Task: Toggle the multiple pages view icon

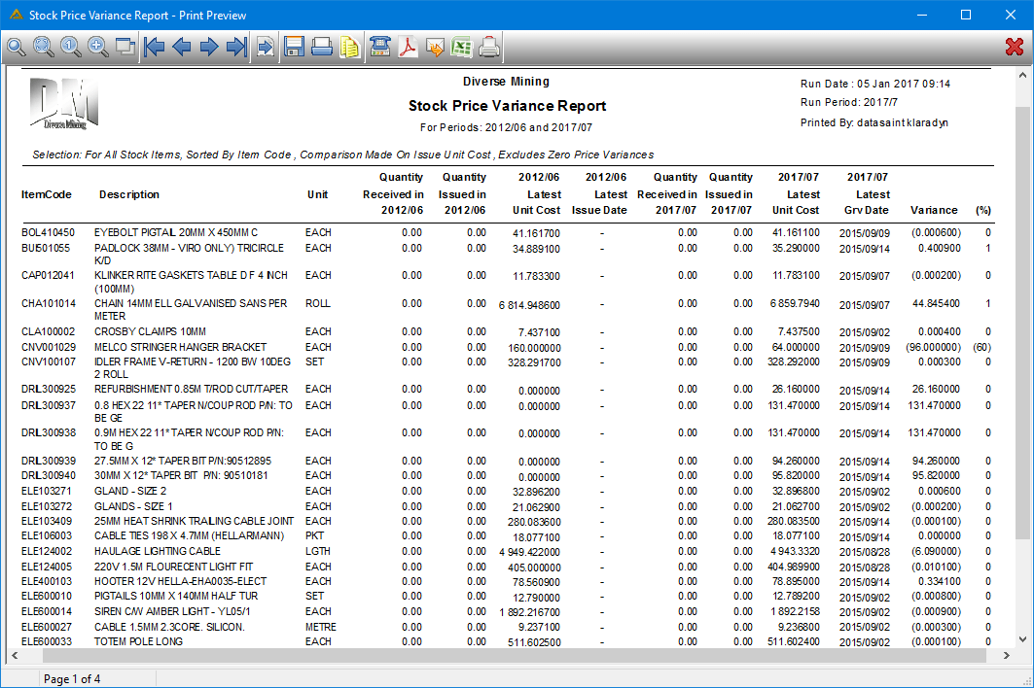Action: [x=125, y=47]
